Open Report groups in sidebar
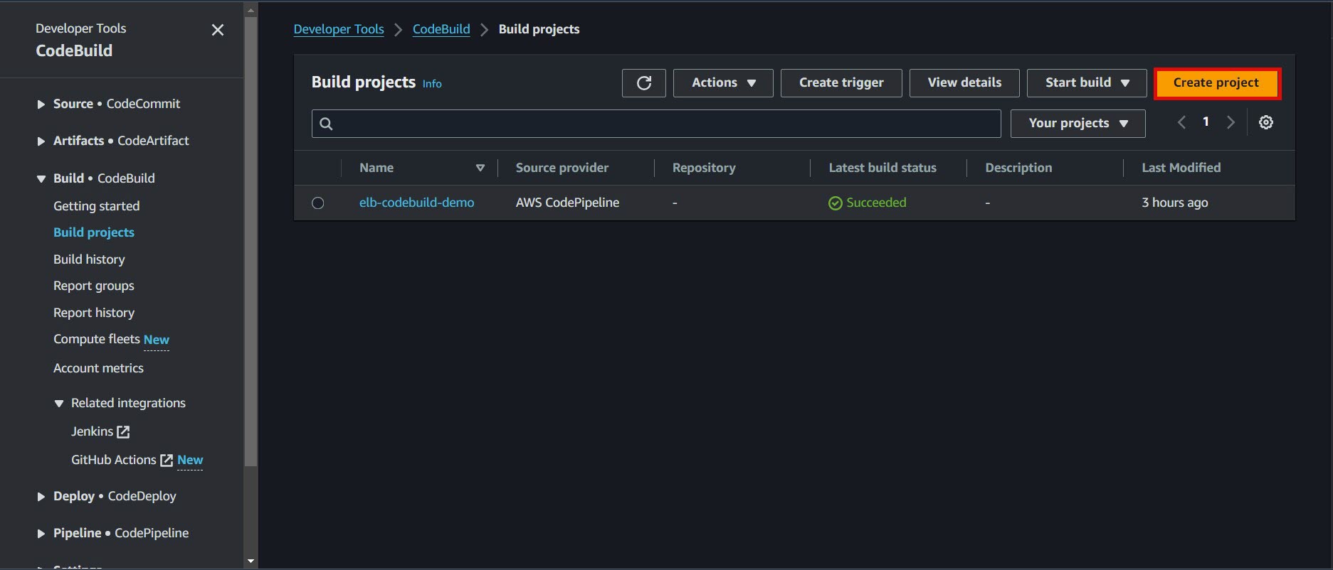 [93, 286]
